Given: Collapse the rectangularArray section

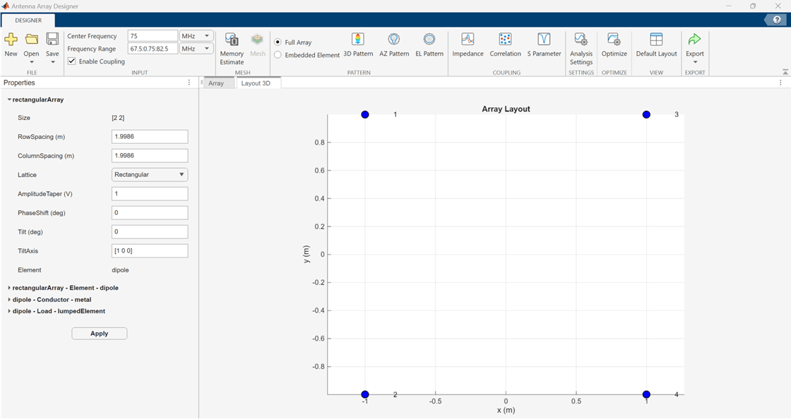Looking at the screenshot, I should pyautogui.click(x=9, y=99).
